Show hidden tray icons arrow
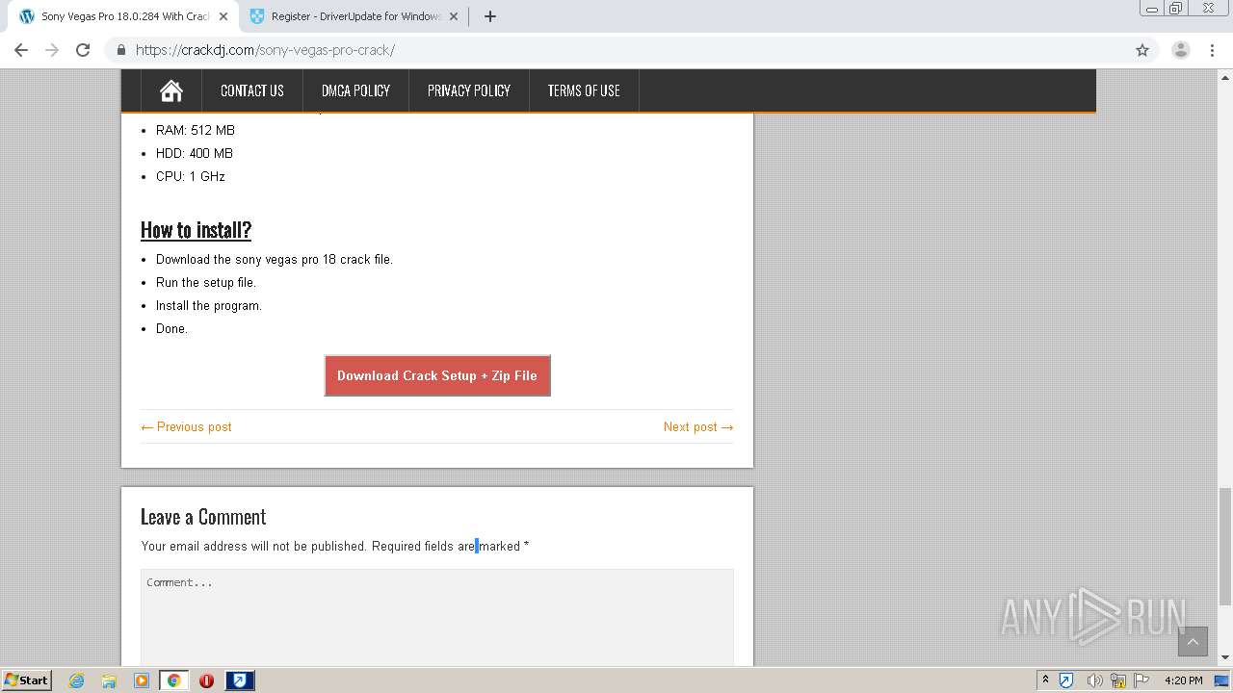This screenshot has height=693, width=1233. [1045, 680]
